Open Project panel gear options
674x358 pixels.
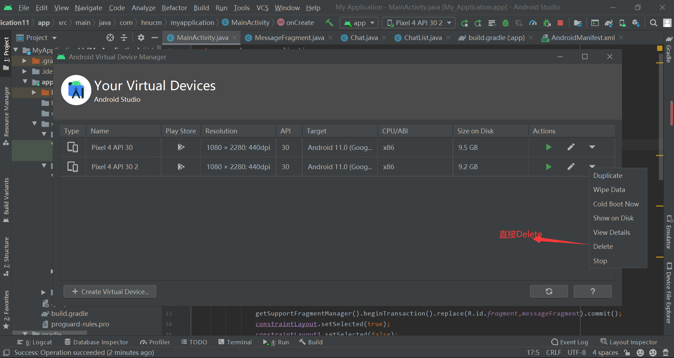pos(141,38)
